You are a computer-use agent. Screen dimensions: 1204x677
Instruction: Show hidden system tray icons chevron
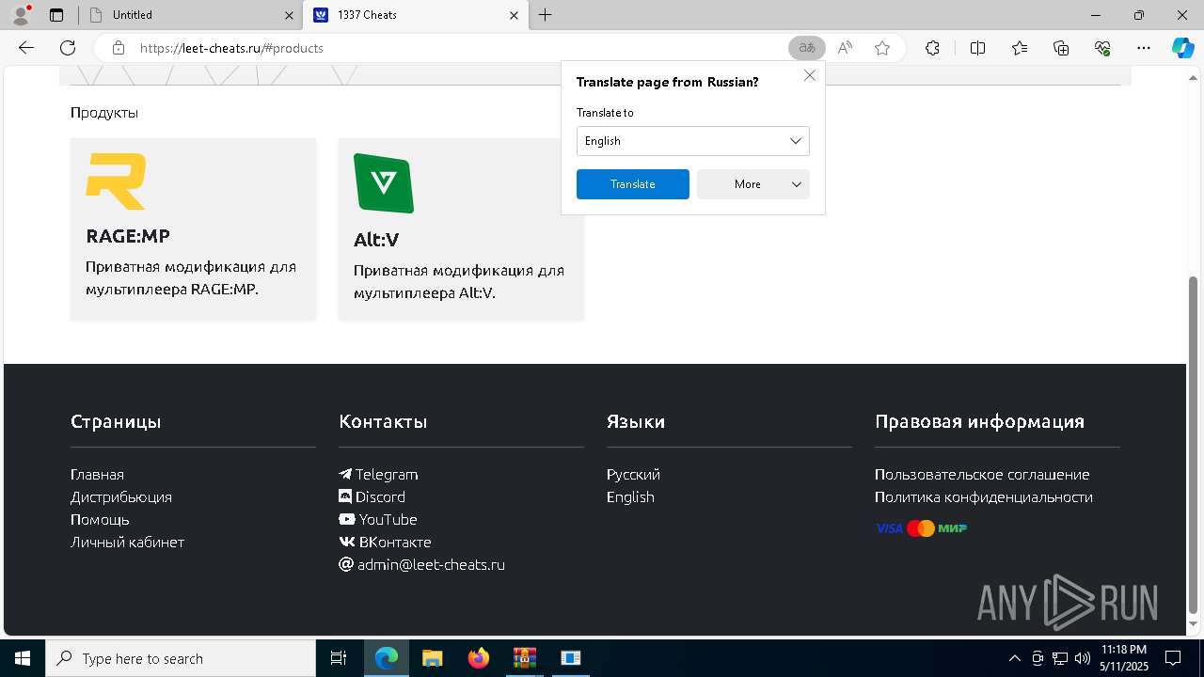pyautogui.click(x=1014, y=658)
